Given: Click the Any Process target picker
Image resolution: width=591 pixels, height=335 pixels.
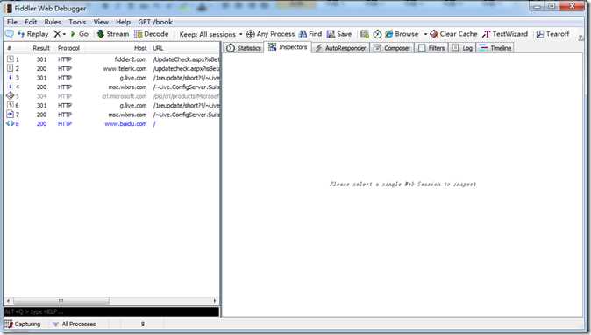Looking at the screenshot, I should pyautogui.click(x=270, y=34).
